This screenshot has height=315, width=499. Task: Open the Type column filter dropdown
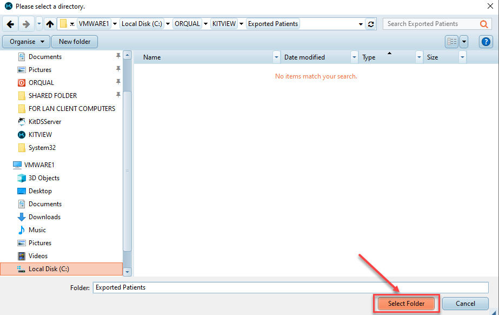tap(418, 57)
